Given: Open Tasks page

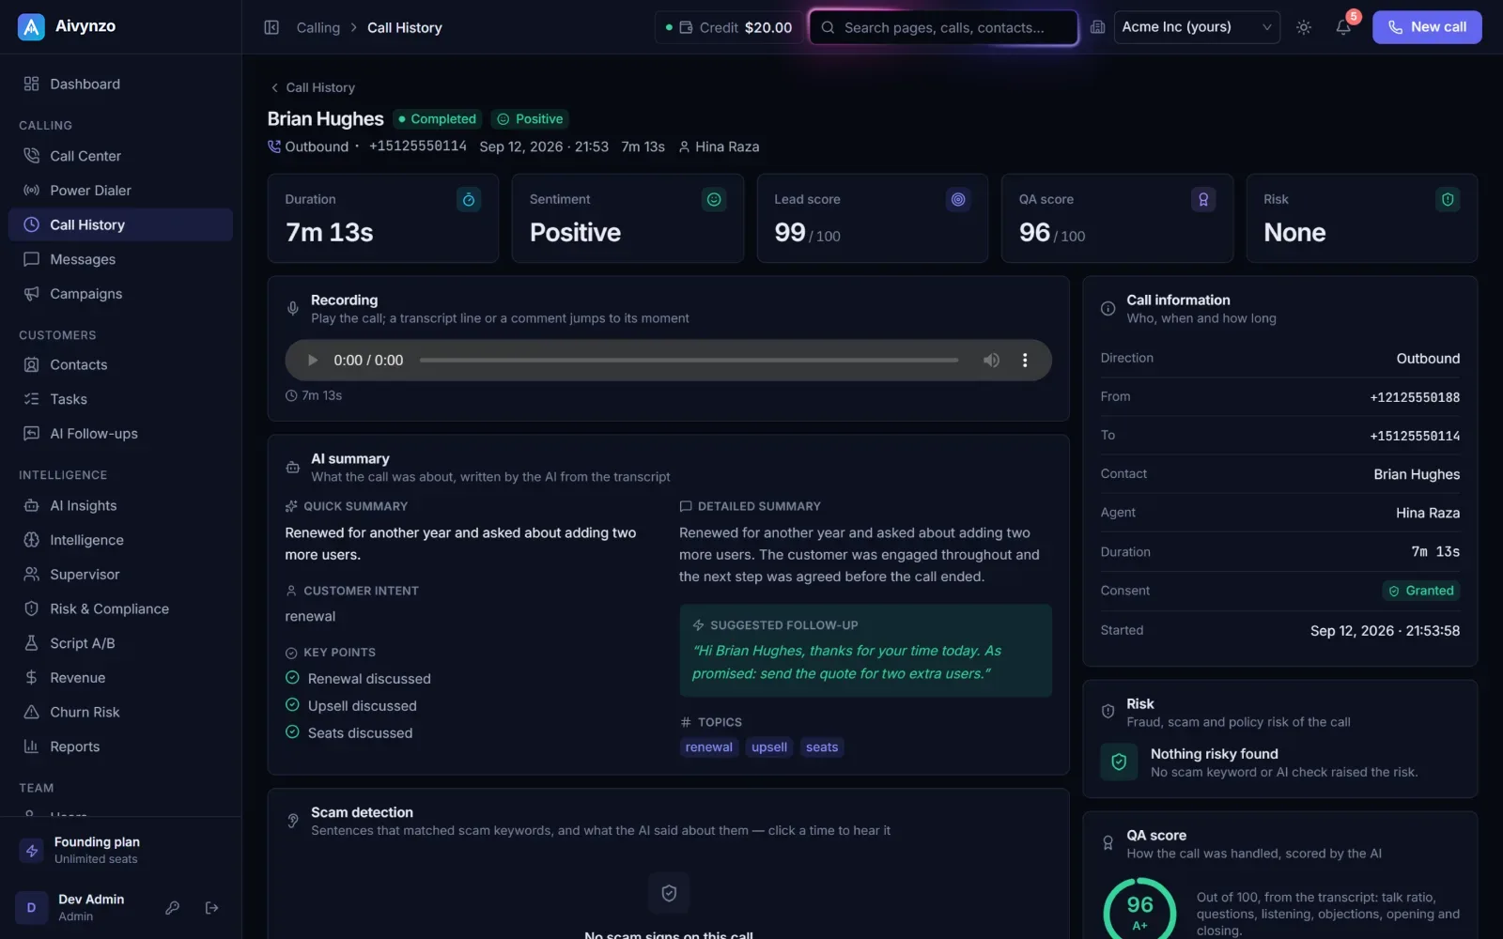Looking at the screenshot, I should 120,399.
